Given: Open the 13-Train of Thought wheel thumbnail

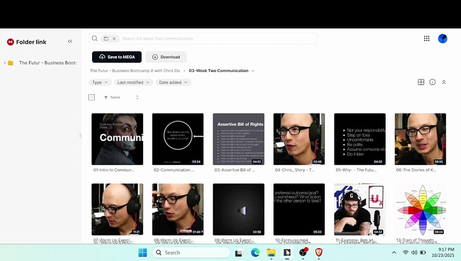Looking at the screenshot, I should pos(420,209).
